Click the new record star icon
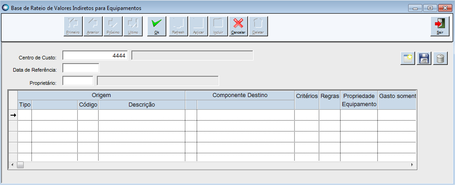This screenshot has width=455, height=185. [408, 58]
